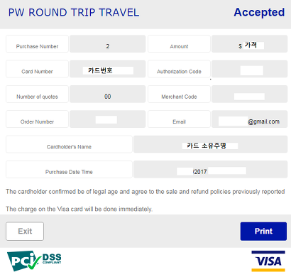Click the Purchase Date Time value
The height and width of the screenshot is (277, 291).
[211, 169]
